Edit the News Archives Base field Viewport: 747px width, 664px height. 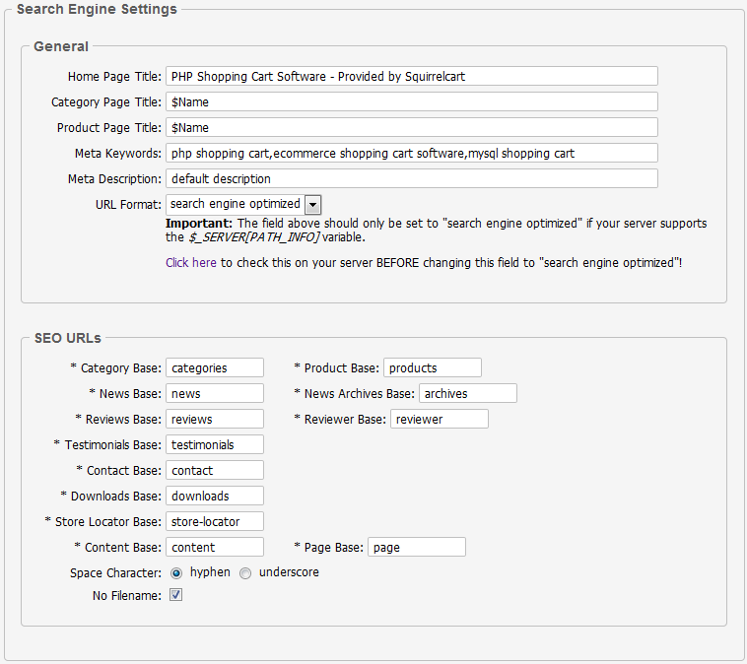(x=467, y=393)
